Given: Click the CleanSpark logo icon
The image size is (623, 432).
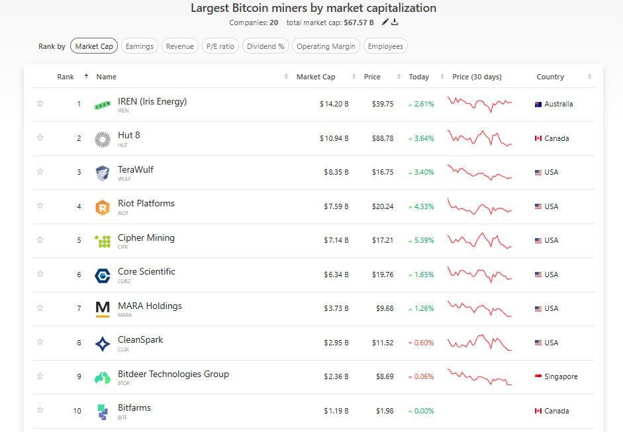Looking at the screenshot, I should (x=103, y=344).
